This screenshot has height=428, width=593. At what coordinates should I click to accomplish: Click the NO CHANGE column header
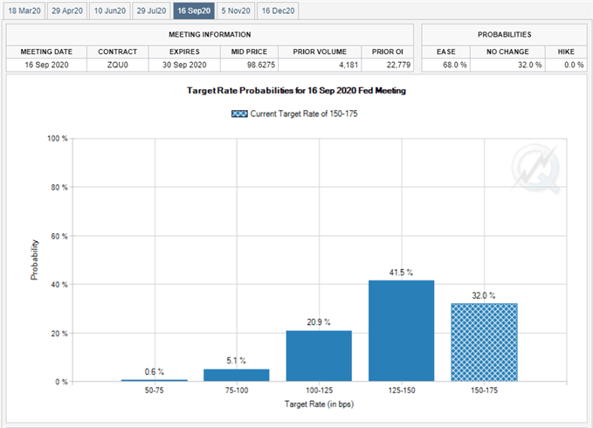coord(507,52)
